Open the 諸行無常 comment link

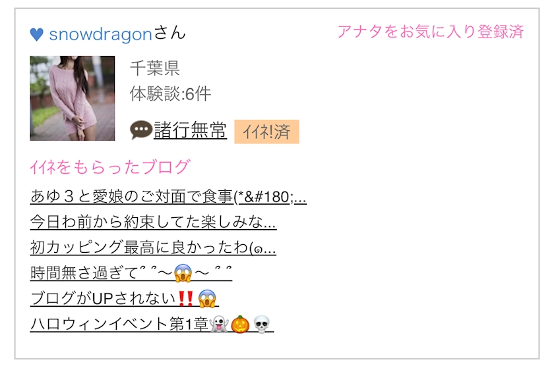click(x=190, y=130)
